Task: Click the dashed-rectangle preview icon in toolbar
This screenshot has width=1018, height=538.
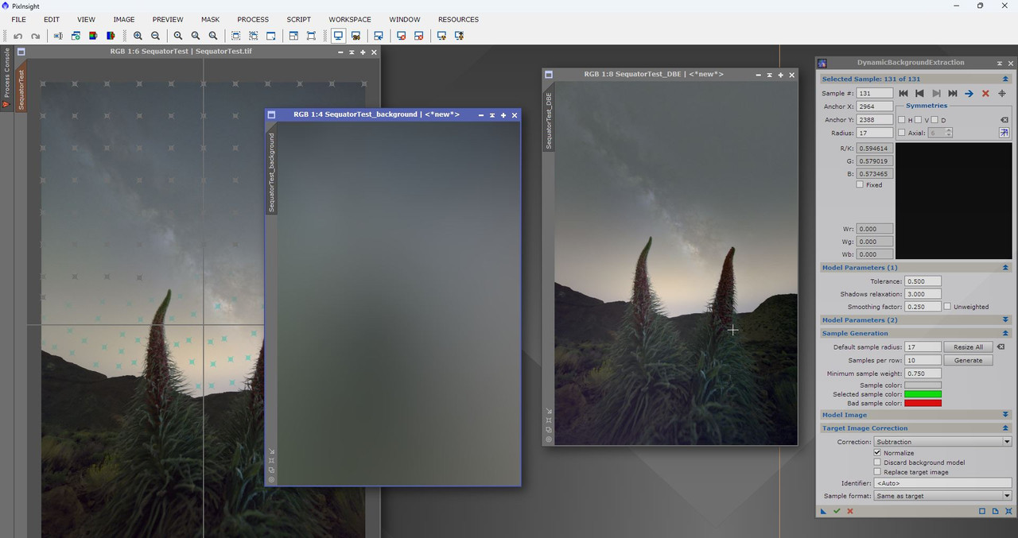Action: pyautogui.click(x=235, y=36)
